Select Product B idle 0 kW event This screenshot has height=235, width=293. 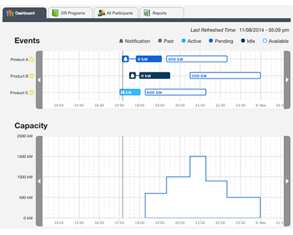[x=155, y=76]
